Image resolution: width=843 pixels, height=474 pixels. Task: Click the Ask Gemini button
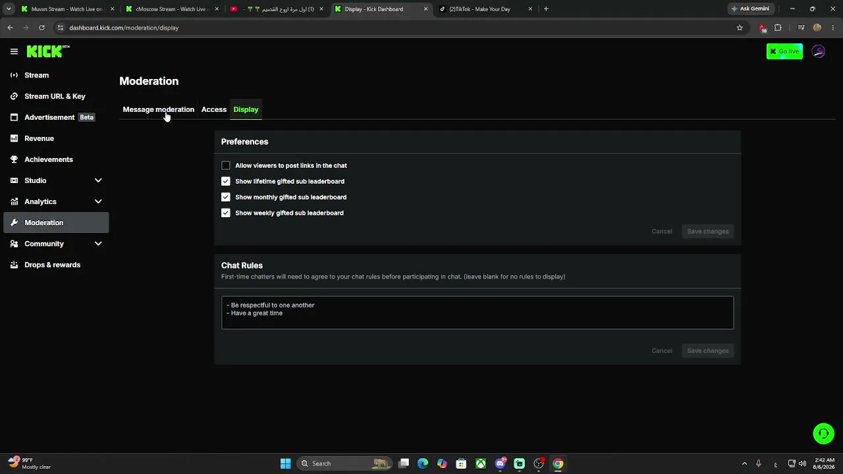coord(750,9)
